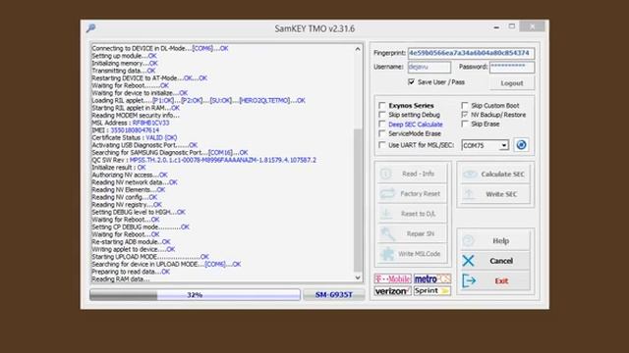This screenshot has height=353, width=629.
Task: Click the Calculate SEC button
Action: [495, 175]
